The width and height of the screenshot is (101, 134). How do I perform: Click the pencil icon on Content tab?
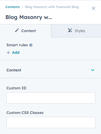pos(17,30)
